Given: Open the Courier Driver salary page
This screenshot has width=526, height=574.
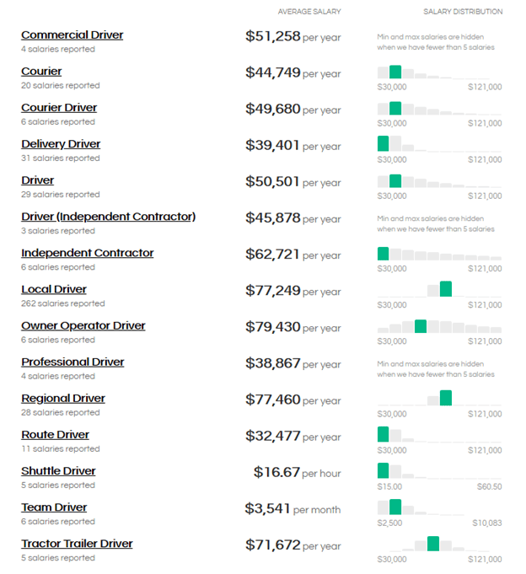Looking at the screenshot, I should tap(59, 108).
